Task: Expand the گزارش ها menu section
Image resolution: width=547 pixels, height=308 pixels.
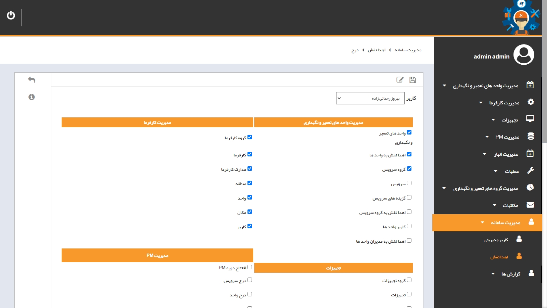Action: (x=510, y=274)
